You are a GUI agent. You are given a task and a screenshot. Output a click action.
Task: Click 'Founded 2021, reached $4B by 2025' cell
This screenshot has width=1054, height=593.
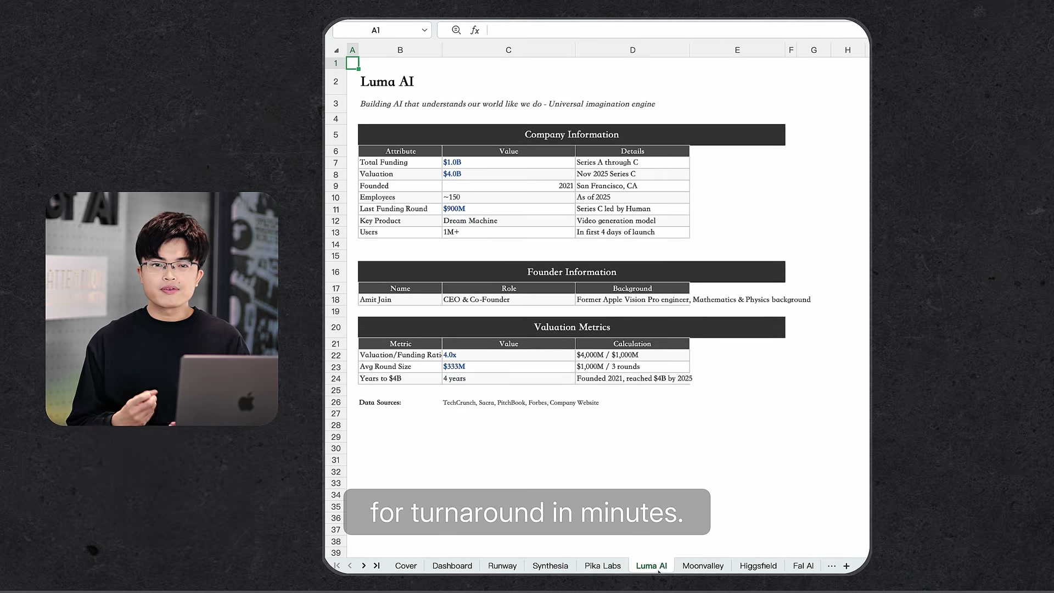click(632, 378)
